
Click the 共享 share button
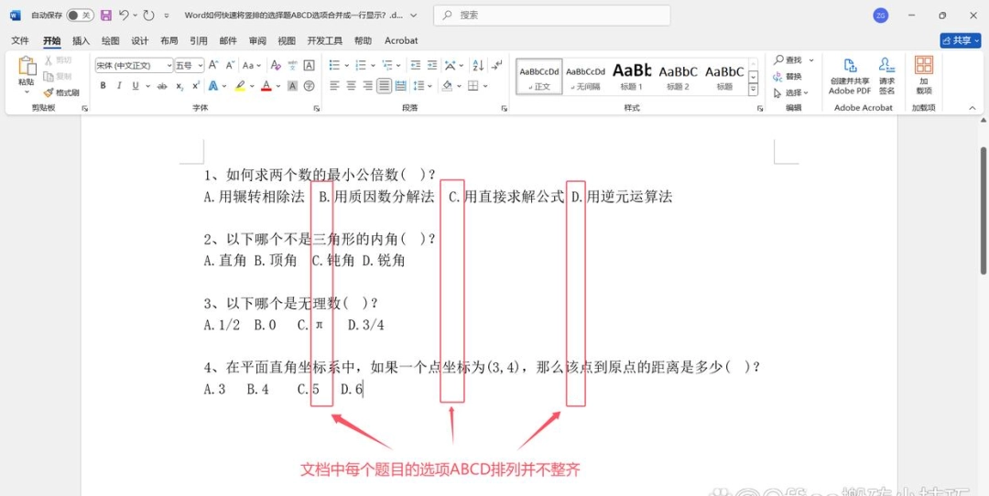pyautogui.click(x=960, y=40)
